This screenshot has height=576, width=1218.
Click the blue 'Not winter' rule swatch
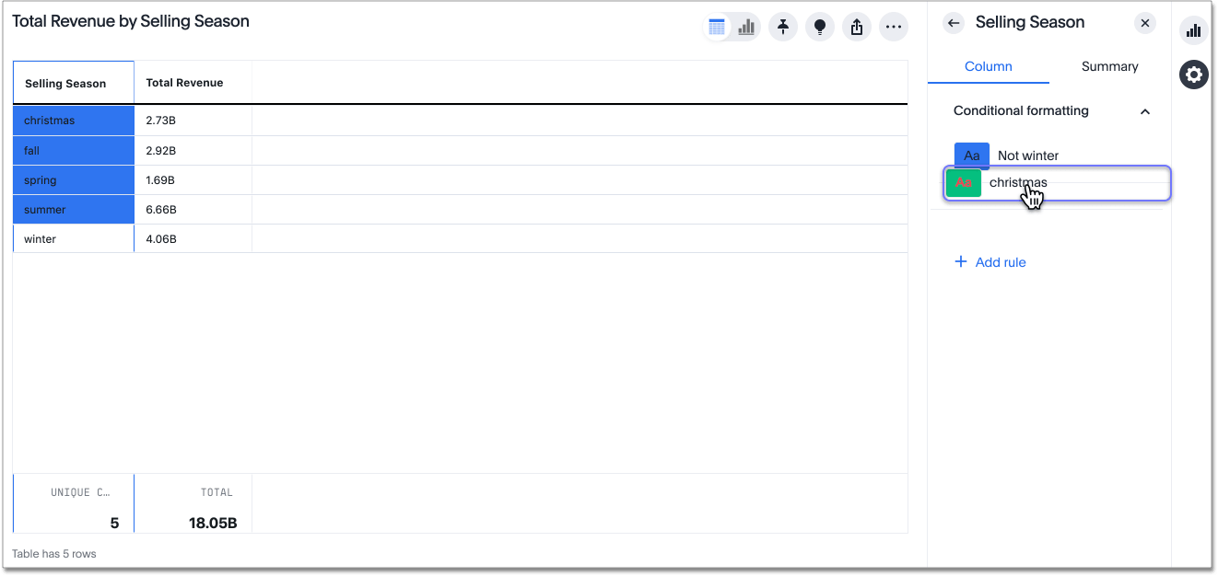click(971, 156)
